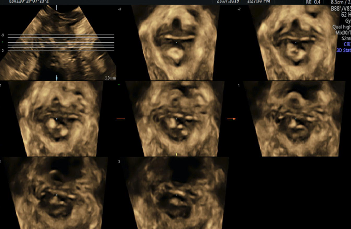The height and width of the screenshot is (229, 351).
Task: Click the -2 label beside the top-right slice
Action: coord(239,9)
